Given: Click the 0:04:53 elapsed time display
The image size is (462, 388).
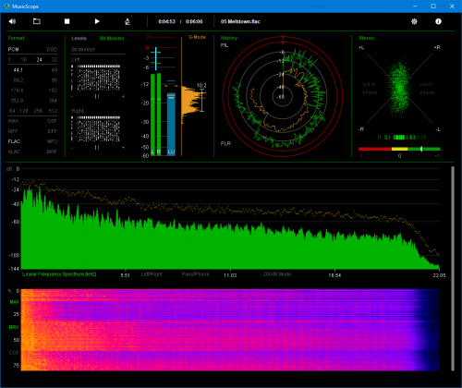Looking at the screenshot, I should (166, 21).
